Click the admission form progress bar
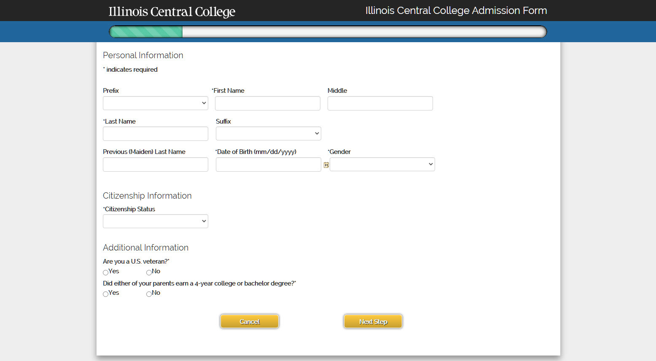 point(328,32)
